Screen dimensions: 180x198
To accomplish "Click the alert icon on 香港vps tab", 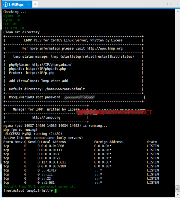I will [x=5, y=5].
